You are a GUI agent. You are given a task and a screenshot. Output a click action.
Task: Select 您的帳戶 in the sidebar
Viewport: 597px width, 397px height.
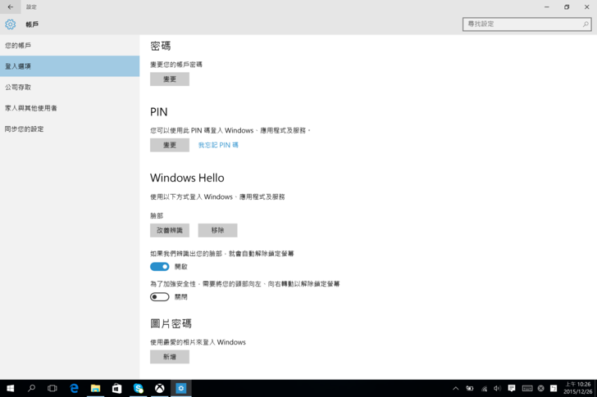pos(70,46)
